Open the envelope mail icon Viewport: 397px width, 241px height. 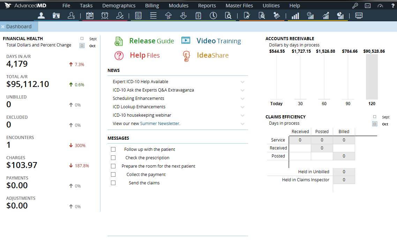pos(368,6)
